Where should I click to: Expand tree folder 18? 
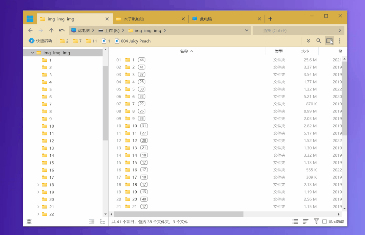click(38, 185)
